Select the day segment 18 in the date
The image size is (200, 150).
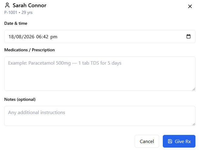[11, 37]
